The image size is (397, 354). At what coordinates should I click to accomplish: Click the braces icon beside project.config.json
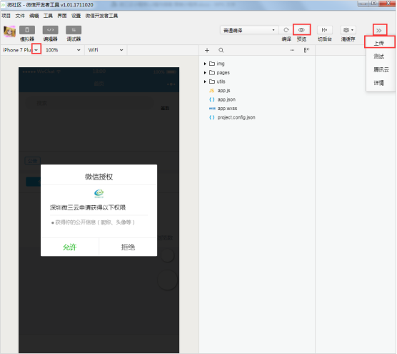[211, 117]
